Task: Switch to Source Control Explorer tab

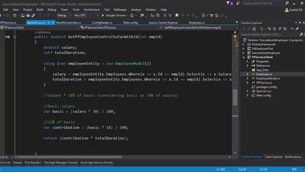Action: [163, 22]
